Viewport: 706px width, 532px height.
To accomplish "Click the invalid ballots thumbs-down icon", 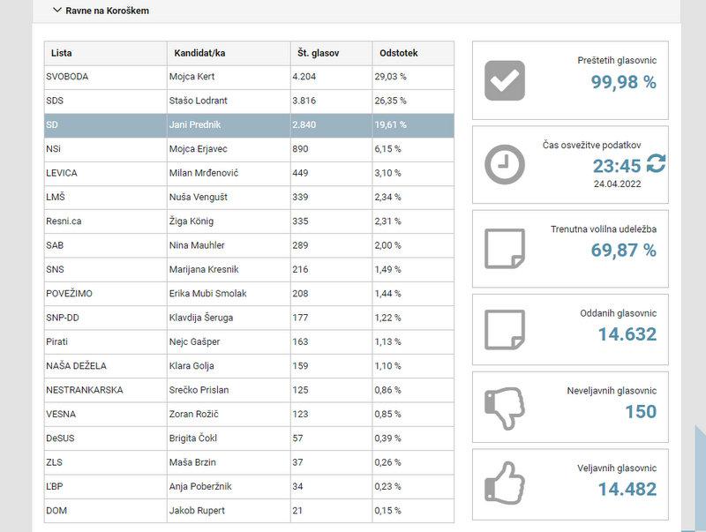I will (505, 408).
